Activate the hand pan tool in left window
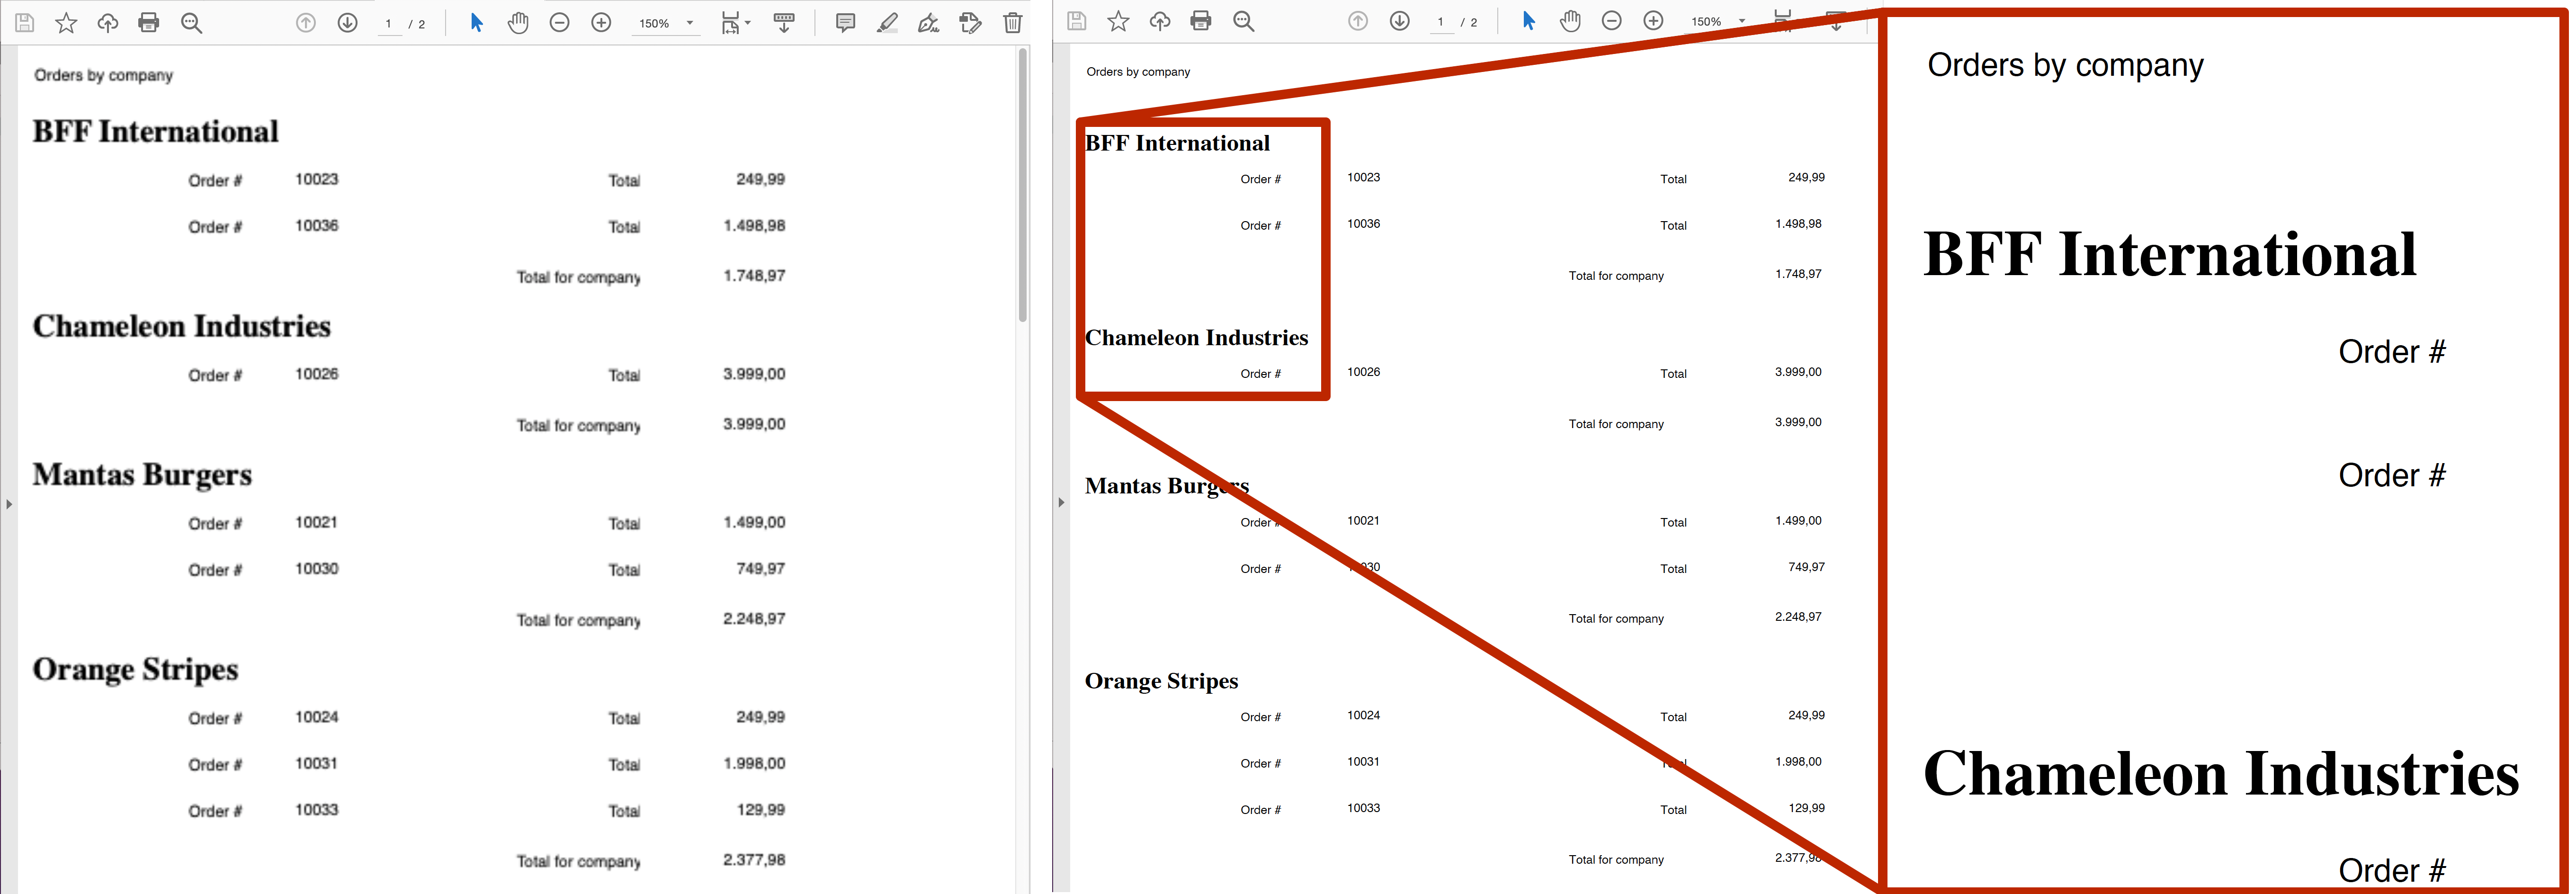 518,22
